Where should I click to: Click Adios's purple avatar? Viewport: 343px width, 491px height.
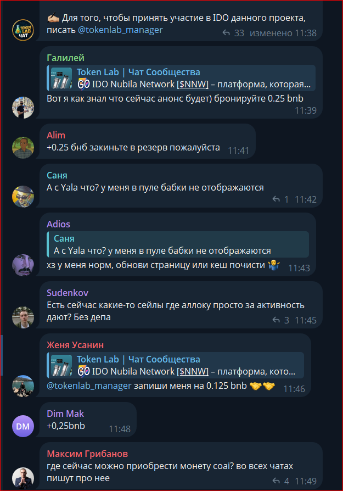pyautogui.click(x=23, y=265)
